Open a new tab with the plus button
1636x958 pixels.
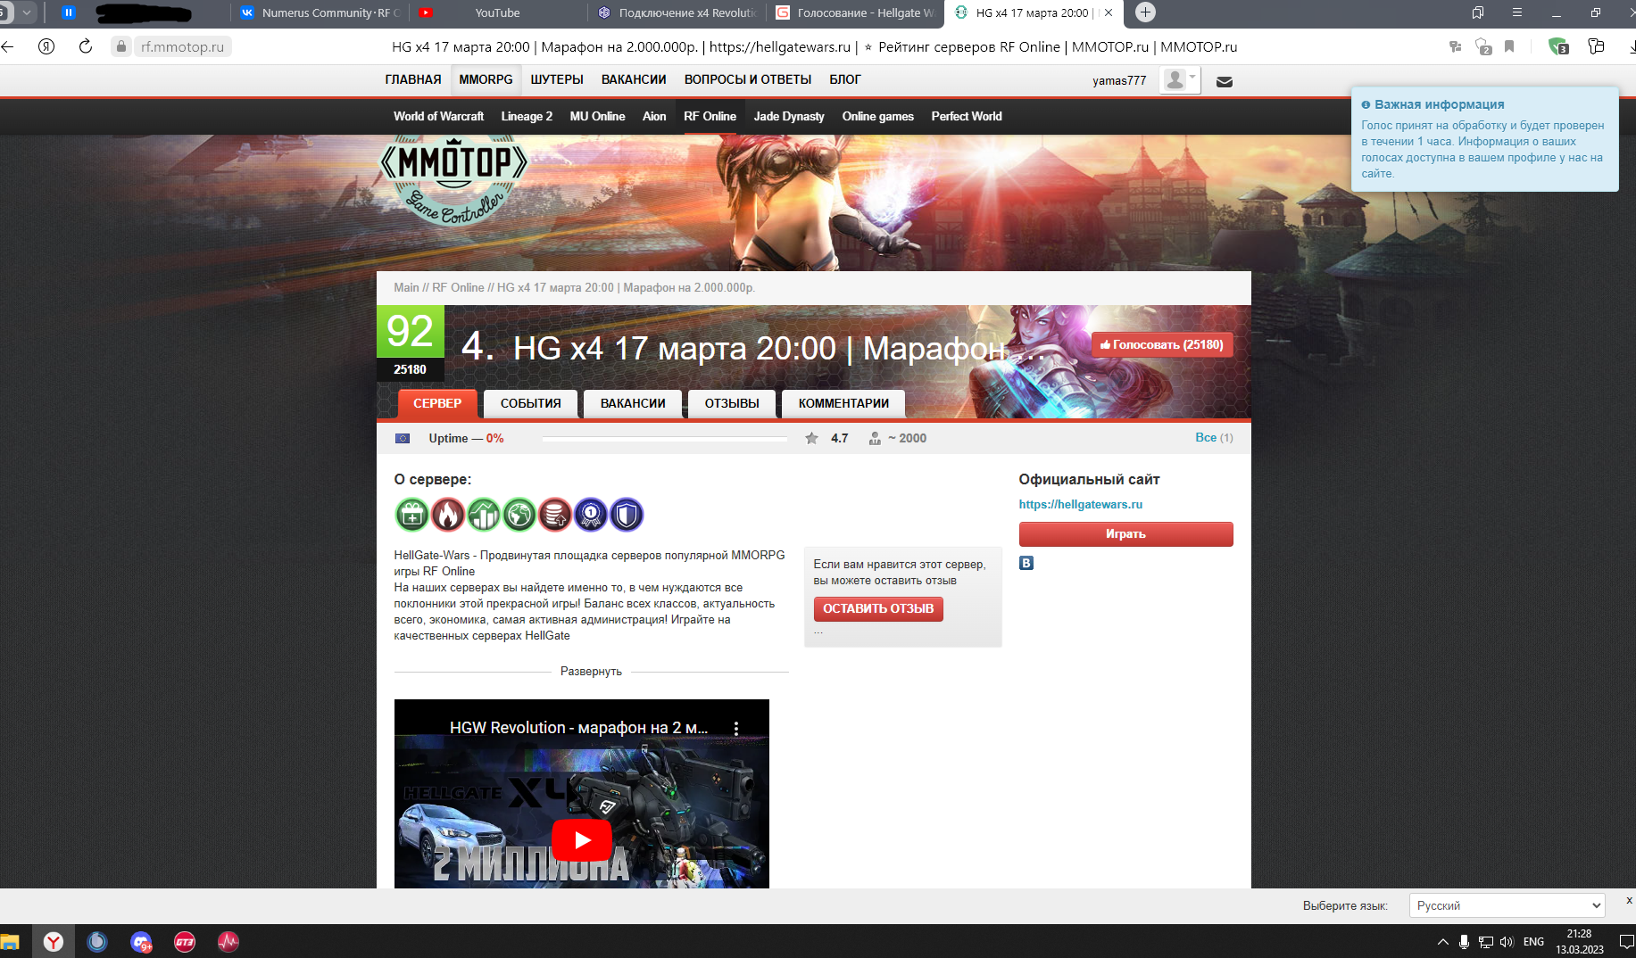click(1145, 12)
